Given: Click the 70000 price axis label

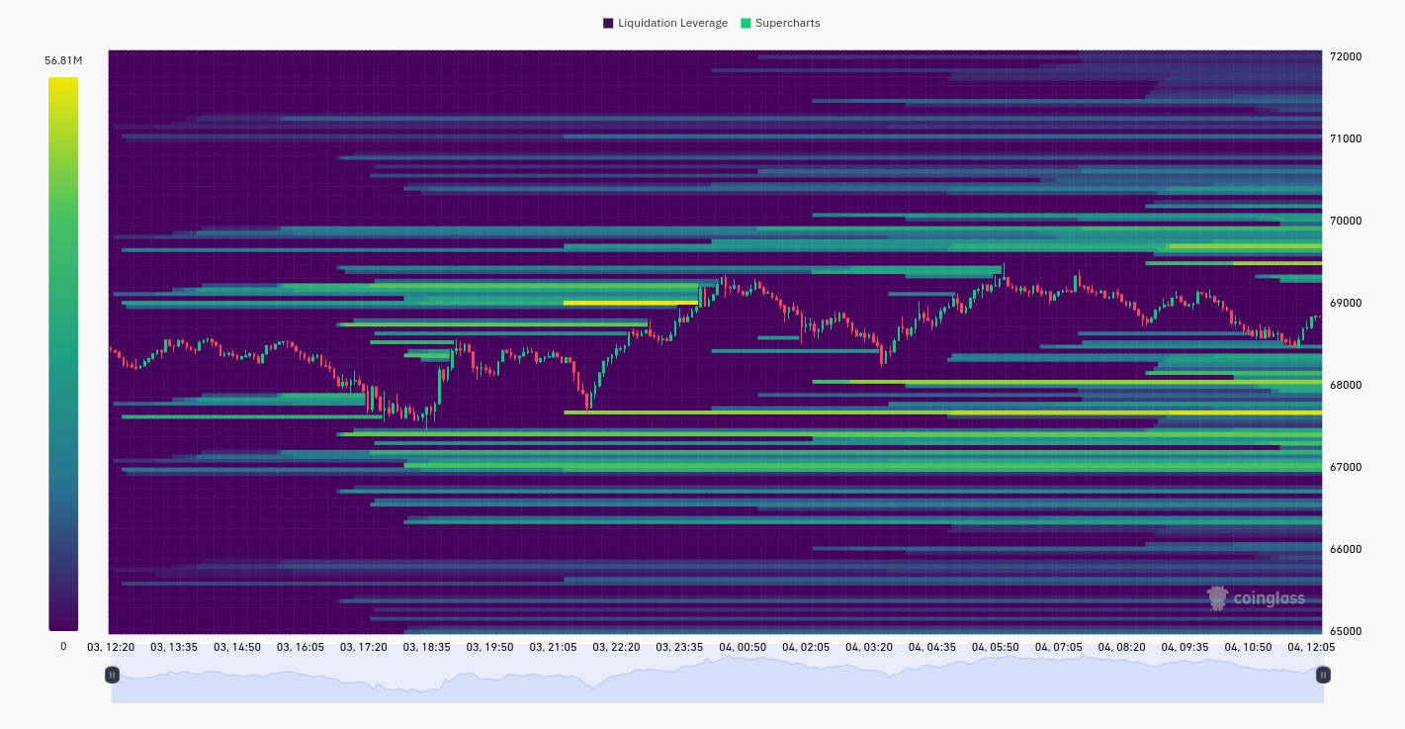Looking at the screenshot, I should coord(1346,221).
